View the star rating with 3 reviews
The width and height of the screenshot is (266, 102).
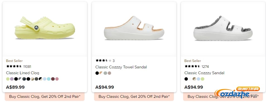coord(105,61)
